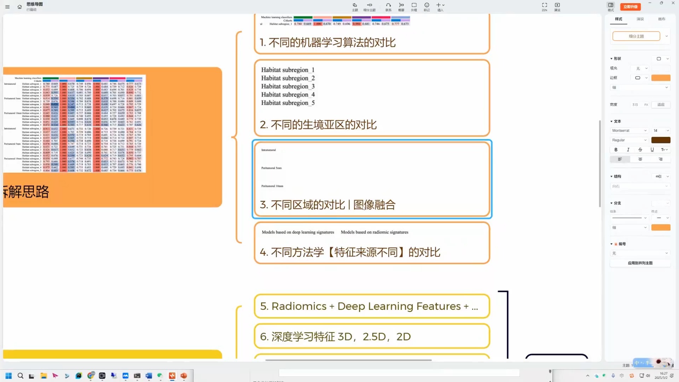Add a 细分主题 subtopic from toolbar
This screenshot has height=382, width=679.
(370, 7)
